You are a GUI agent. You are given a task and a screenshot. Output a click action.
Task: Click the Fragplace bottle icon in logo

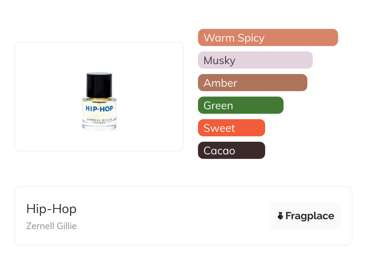coord(281,216)
